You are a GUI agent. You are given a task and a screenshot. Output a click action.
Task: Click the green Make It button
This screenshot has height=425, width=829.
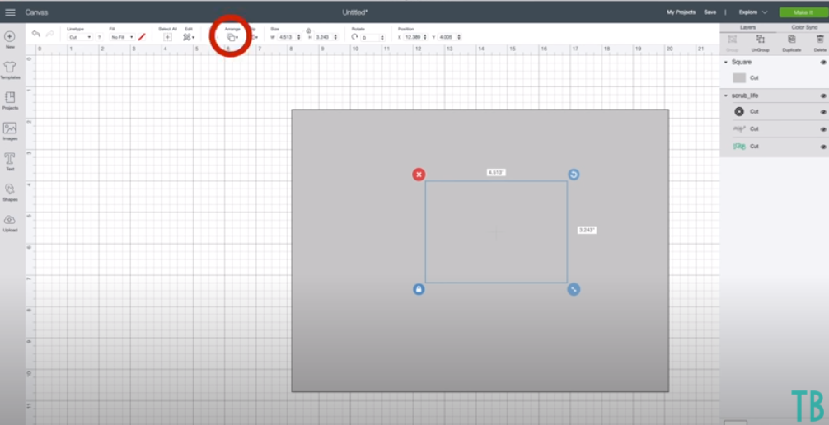803,12
